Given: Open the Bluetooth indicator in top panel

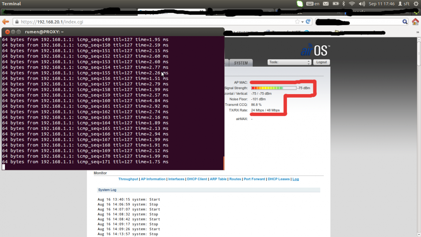Looking at the screenshot, I should tap(344, 4).
